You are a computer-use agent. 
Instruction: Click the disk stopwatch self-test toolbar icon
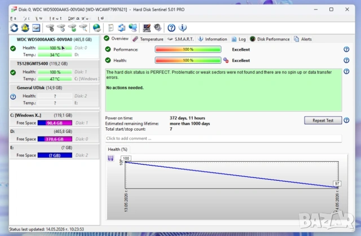[x=50, y=28]
